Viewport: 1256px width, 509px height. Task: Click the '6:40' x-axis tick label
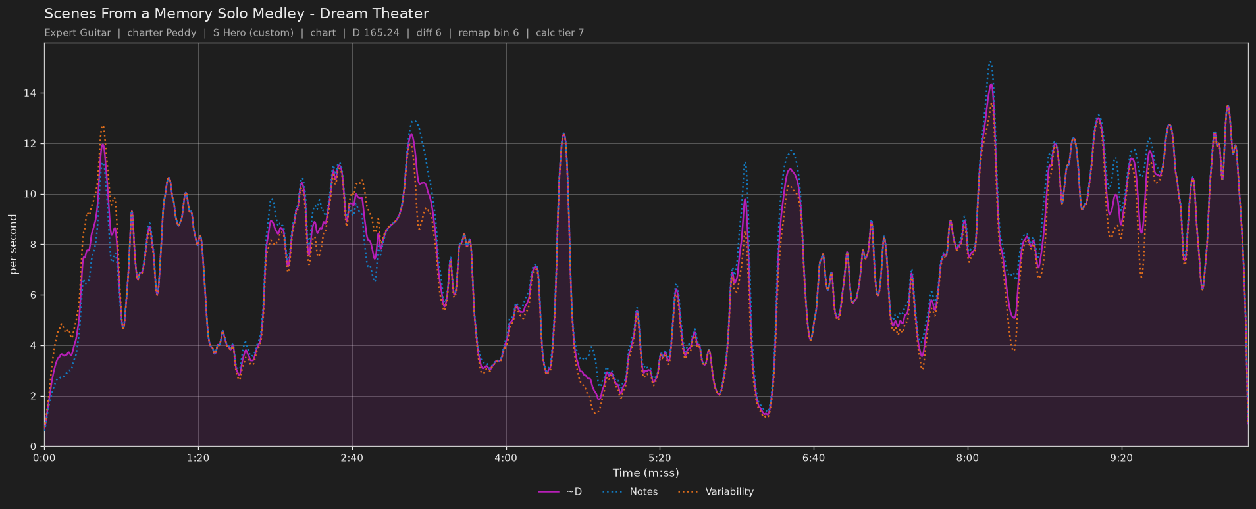click(x=814, y=458)
